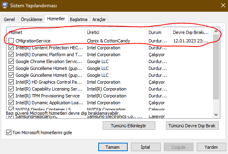The image size is (228, 154).
Task: Close the Sistem Yapılandırması window
Action: point(223,6)
